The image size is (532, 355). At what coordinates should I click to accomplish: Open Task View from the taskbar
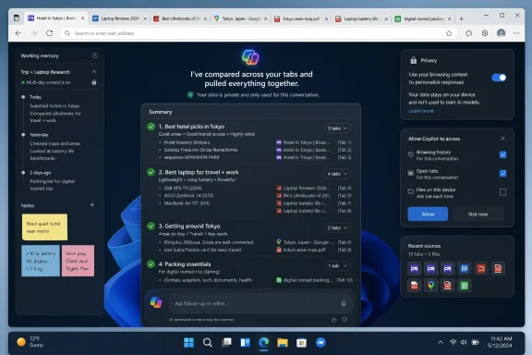click(226, 342)
